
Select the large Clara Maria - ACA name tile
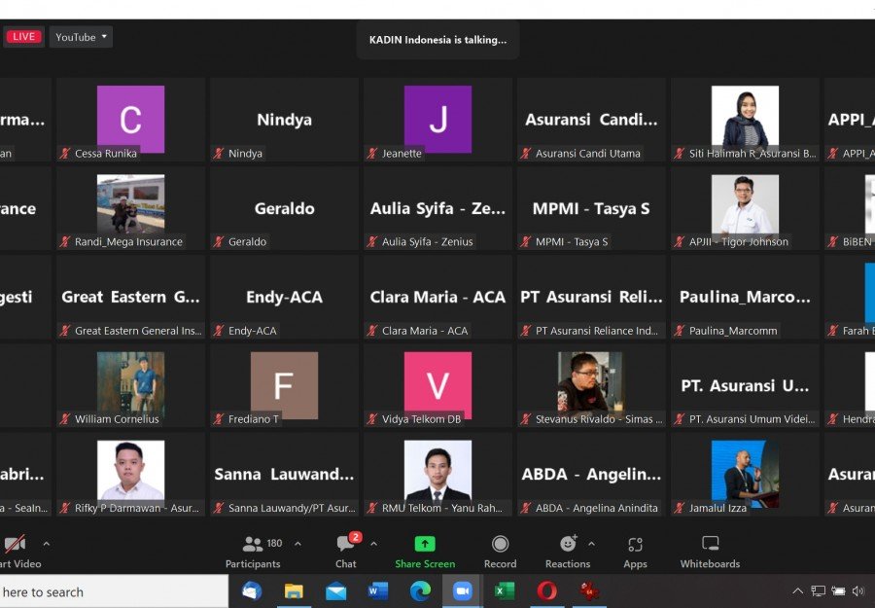(438, 297)
